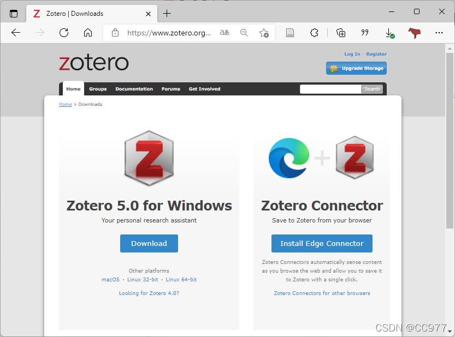Click the Log In link
This screenshot has width=455, height=337.
(x=352, y=54)
